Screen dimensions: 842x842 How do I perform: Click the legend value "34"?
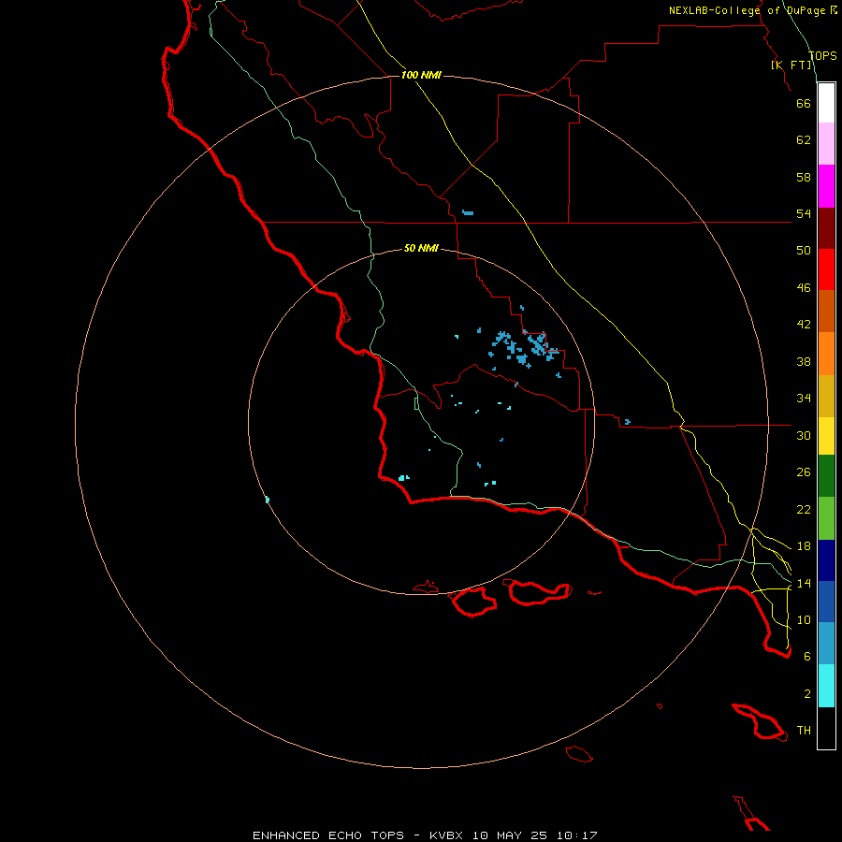(x=804, y=399)
